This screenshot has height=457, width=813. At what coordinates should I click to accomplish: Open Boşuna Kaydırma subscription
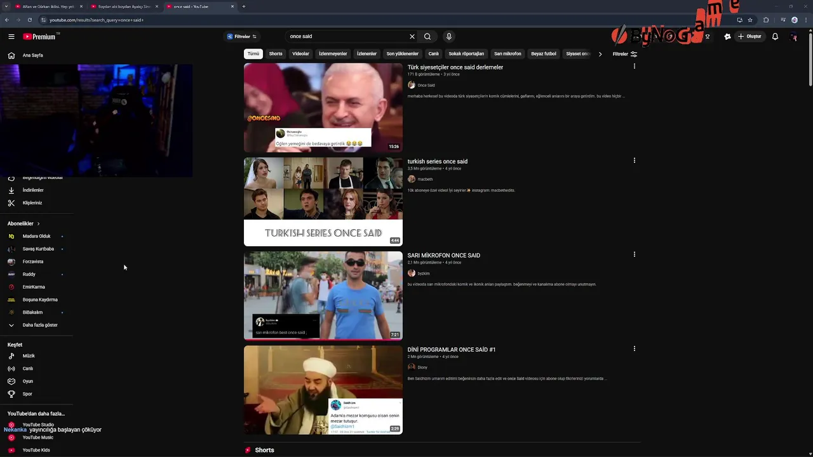40,300
